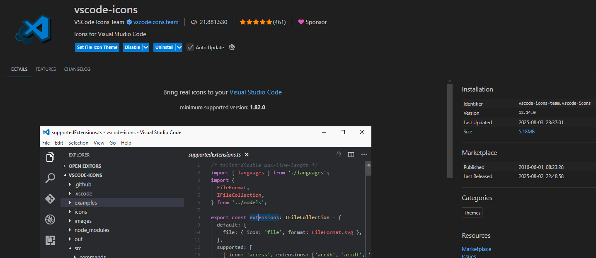Open the Help menu in preview window
596x258 pixels.
(126, 143)
